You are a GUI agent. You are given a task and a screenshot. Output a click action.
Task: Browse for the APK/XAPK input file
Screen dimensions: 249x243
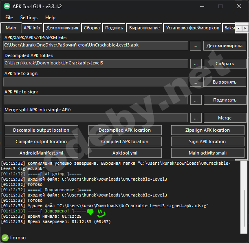[x=196, y=46]
